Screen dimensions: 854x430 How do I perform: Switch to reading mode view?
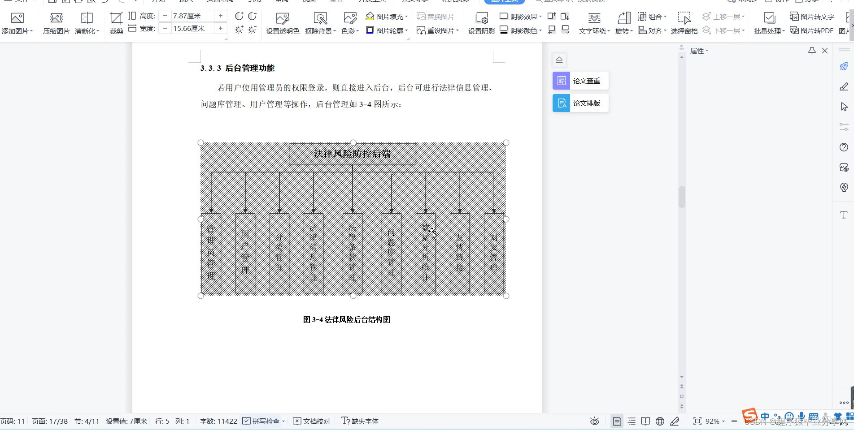[x=645, y=421]
